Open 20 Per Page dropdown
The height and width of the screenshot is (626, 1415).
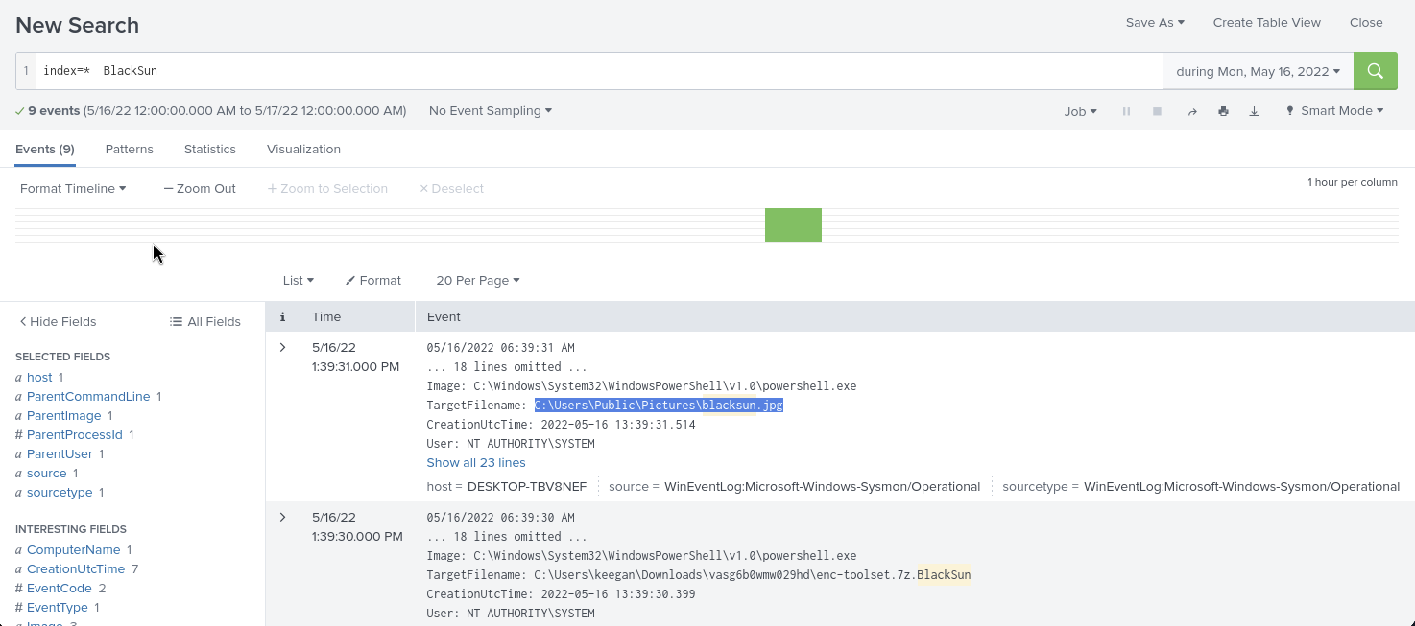[477, 280]
